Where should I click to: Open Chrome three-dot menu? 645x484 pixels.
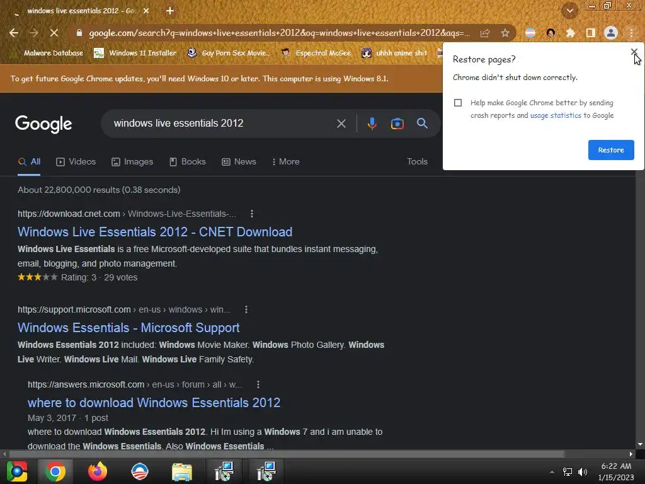[x=631, y=33]
